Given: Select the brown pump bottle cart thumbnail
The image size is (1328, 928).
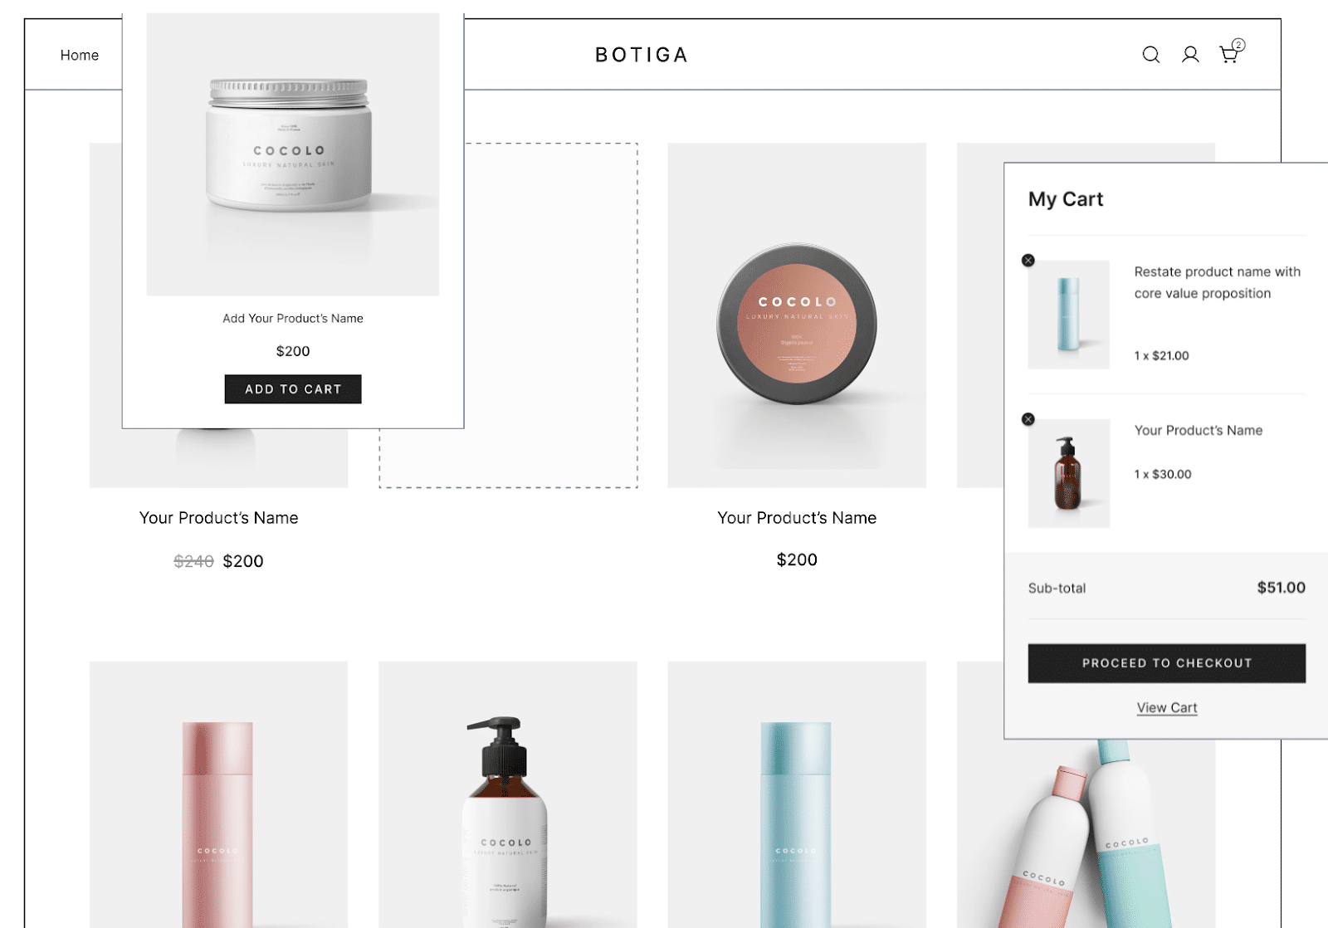Looking at the screenshot, I should point(1069,473).
